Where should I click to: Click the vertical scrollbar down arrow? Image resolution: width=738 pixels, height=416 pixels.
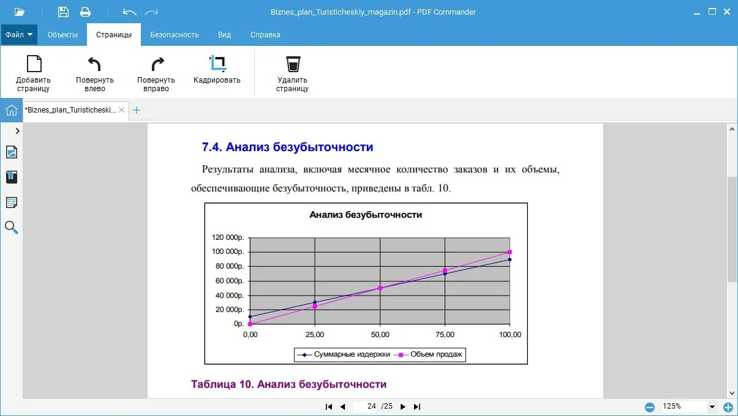tap(732, 393)
